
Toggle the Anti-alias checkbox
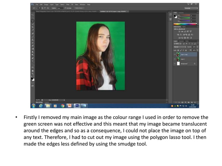pos(66,8)
